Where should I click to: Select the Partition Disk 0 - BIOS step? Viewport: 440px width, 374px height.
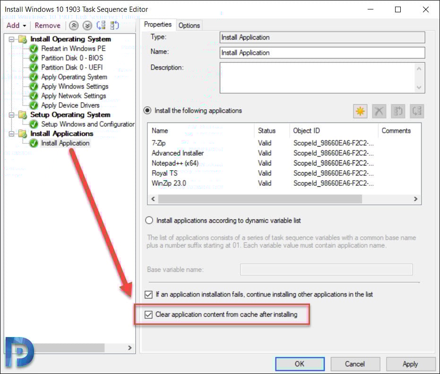point(72,58)
